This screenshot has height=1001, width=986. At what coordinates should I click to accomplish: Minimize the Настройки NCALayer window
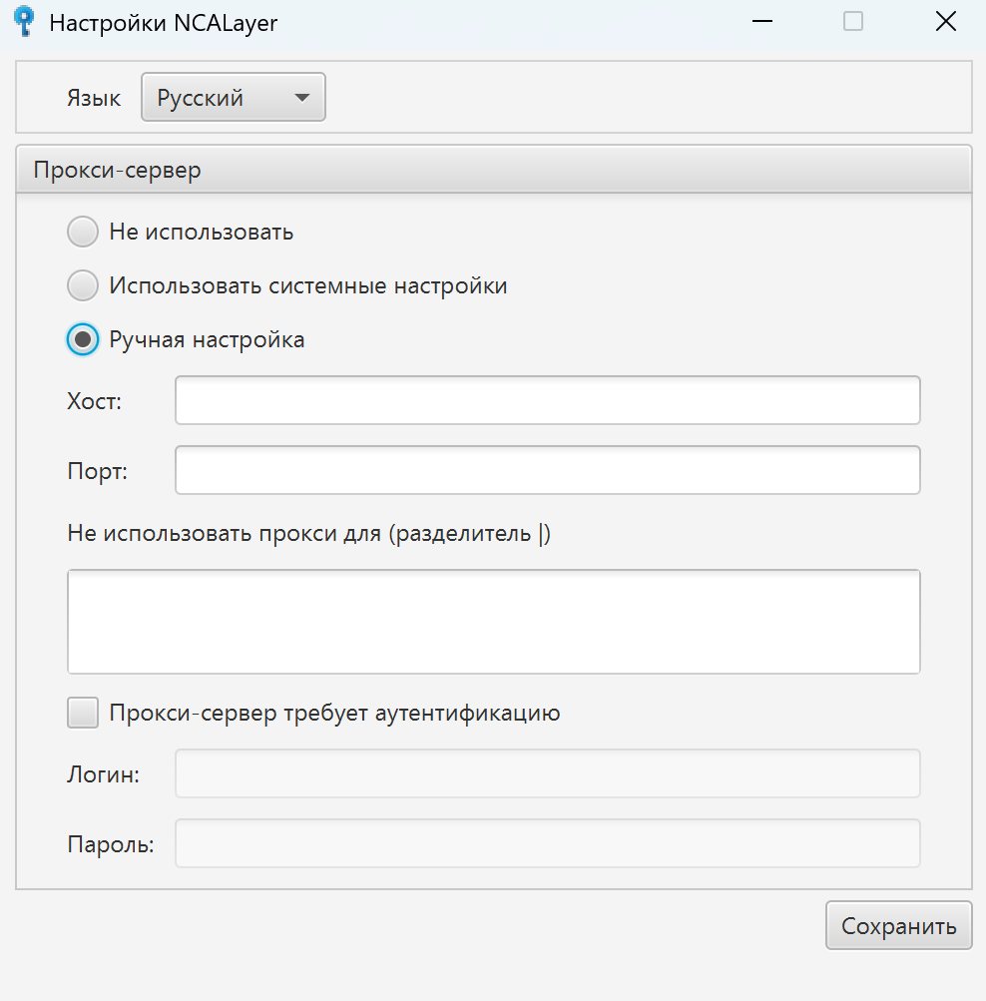click(x=762, y=22)
